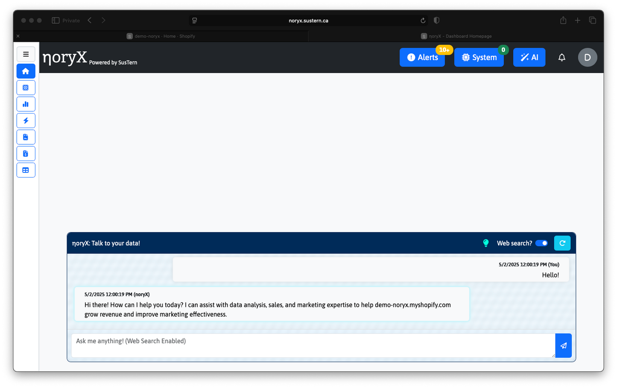The width and height of the screenshot is (617, 388).
Task: Open the Safari share icon
Action: (x=563, y=20)
